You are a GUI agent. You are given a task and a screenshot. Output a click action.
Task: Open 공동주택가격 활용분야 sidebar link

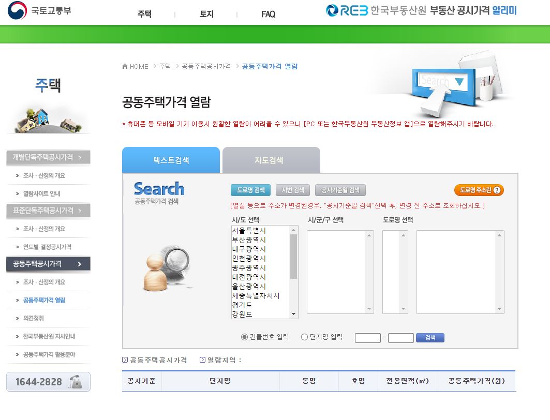click(49, 355)
